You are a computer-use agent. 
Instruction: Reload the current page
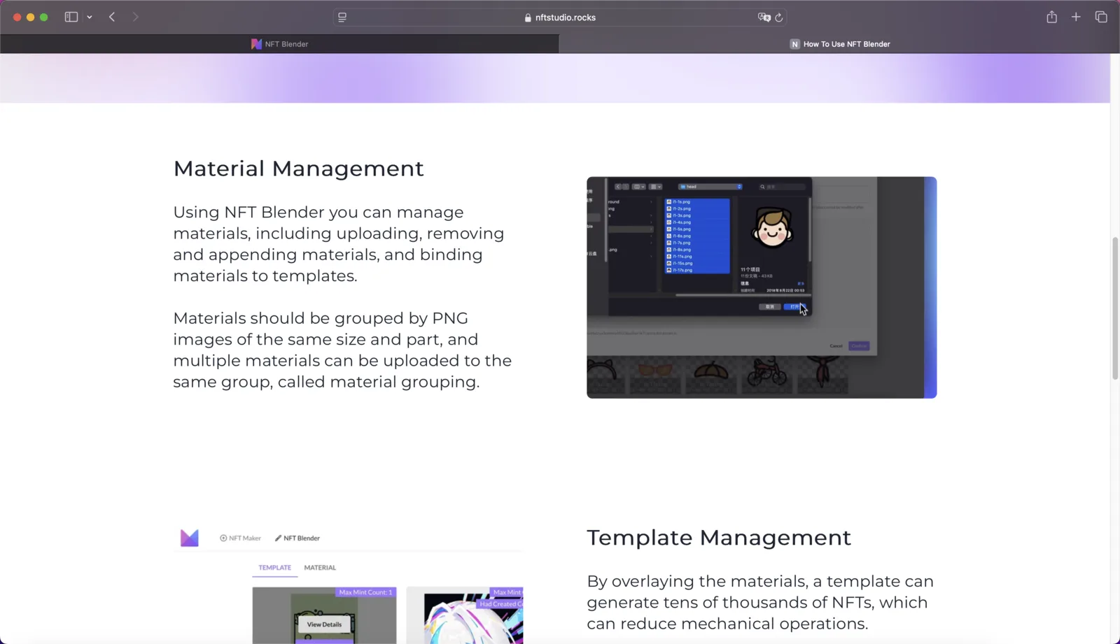[x=778, y=17]
